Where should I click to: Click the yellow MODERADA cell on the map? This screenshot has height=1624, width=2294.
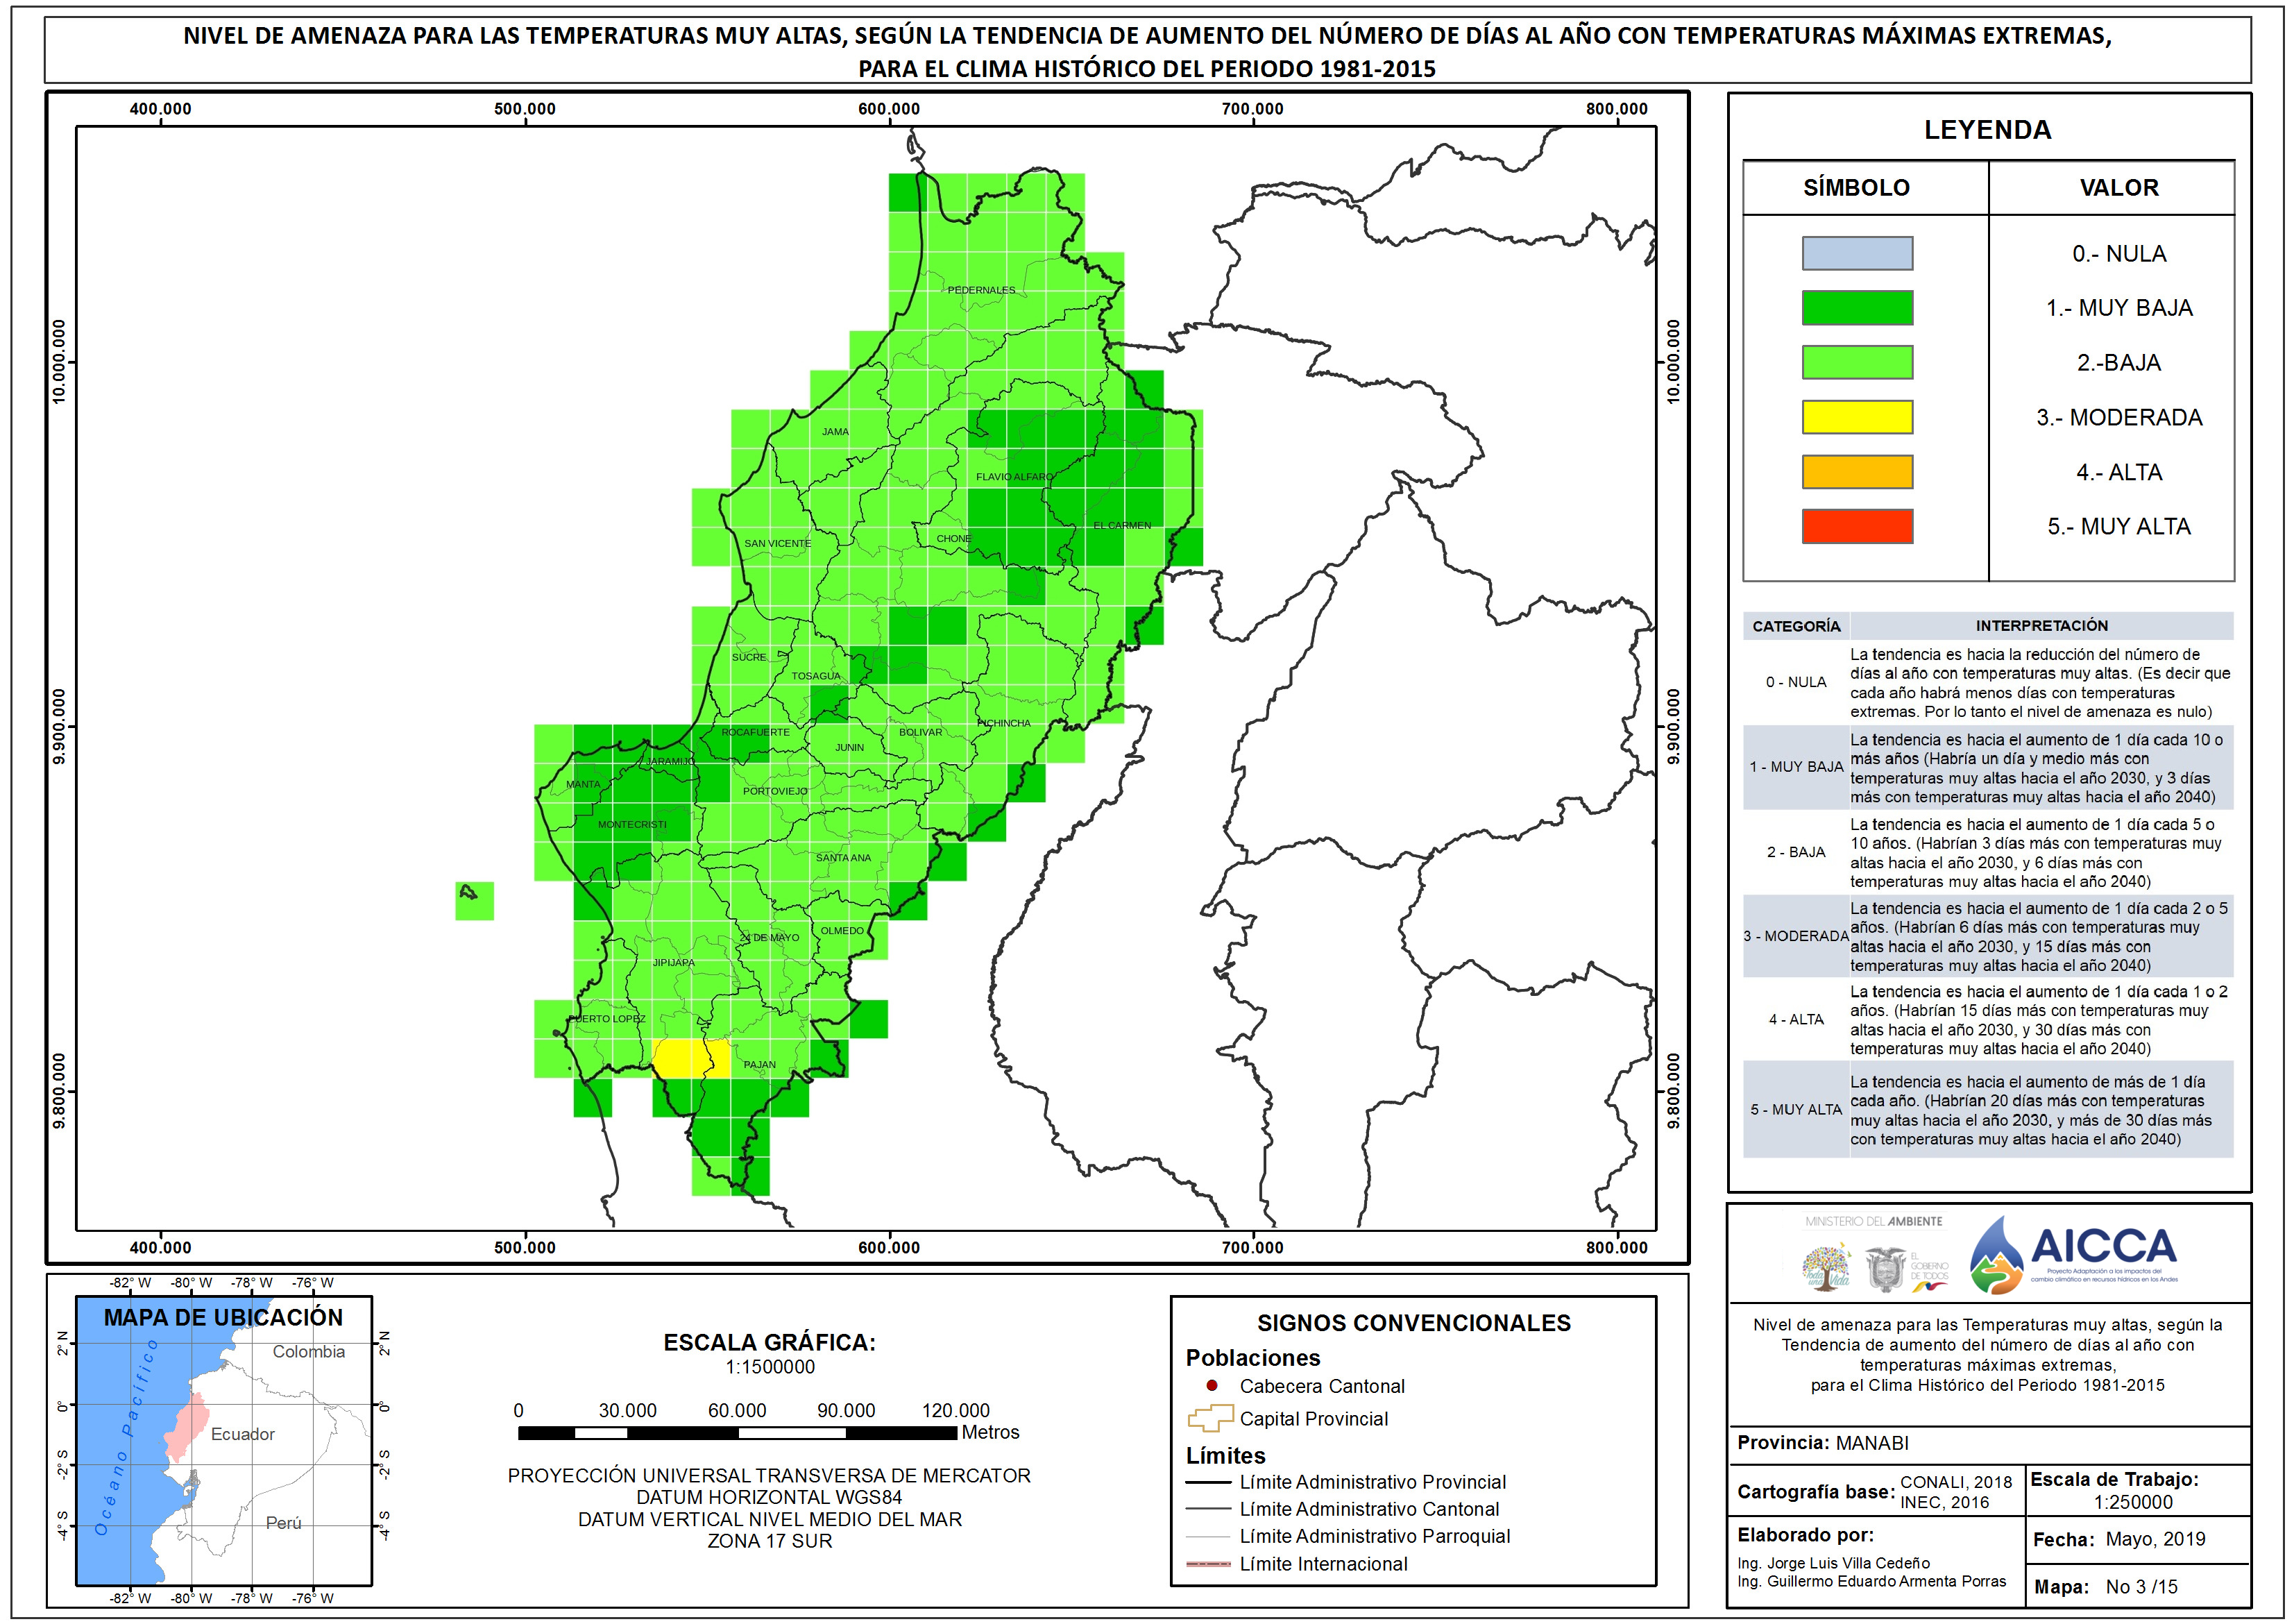pyautogui.click(x=690, y=1058)
